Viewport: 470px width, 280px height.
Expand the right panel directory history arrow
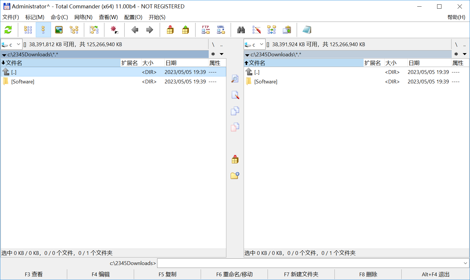(x=465, y=54)
